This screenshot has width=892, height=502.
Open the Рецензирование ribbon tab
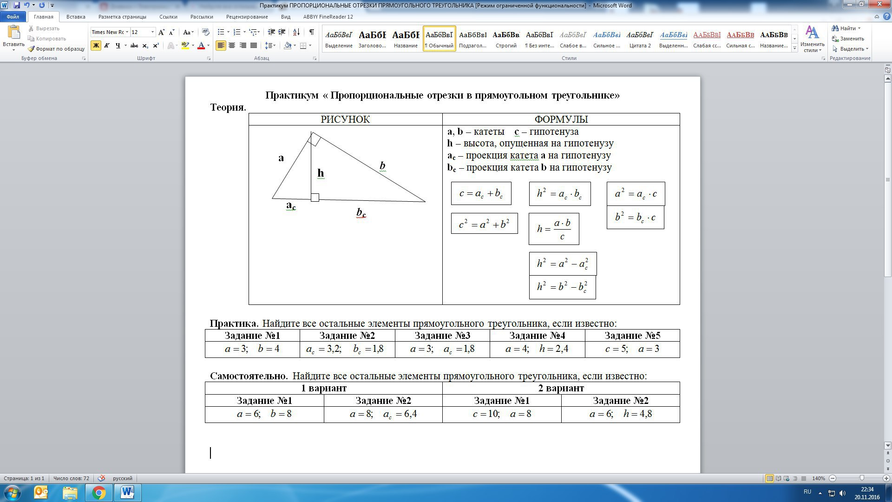coord(247,17)
